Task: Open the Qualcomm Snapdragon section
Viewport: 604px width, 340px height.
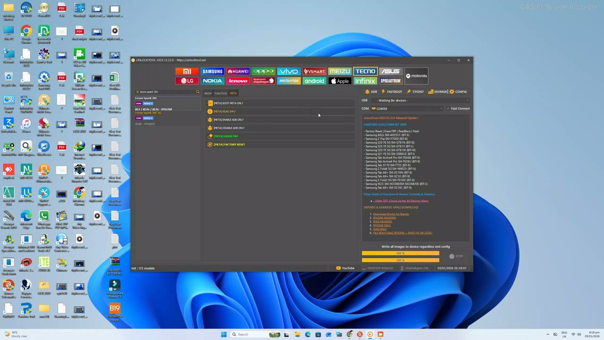Action: click(x=263, y=81)
